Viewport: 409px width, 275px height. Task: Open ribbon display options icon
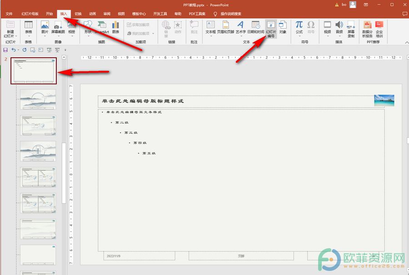pos(366,5)
